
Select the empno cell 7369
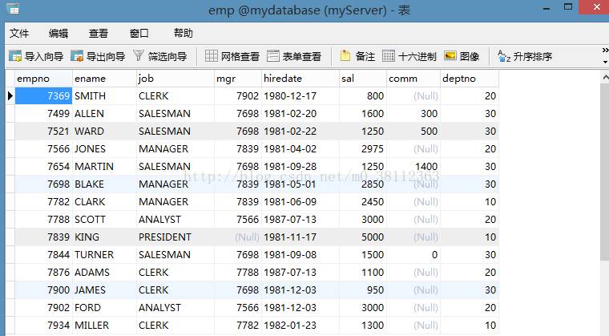(43, 95)
